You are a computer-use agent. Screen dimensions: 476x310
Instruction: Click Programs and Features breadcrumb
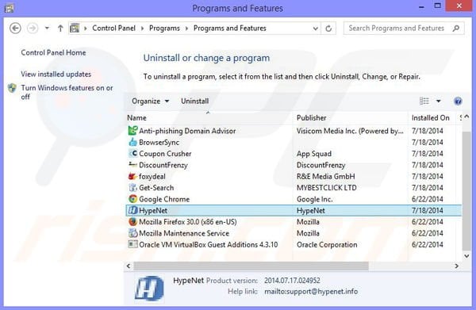230,29
